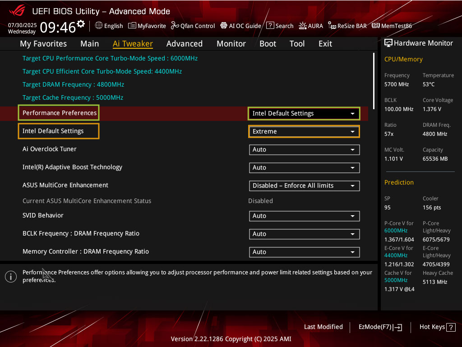Screen dimensions: 462x347
Task: Expand the Intel Default Settings Extreme dropdown
Action: 304,131
